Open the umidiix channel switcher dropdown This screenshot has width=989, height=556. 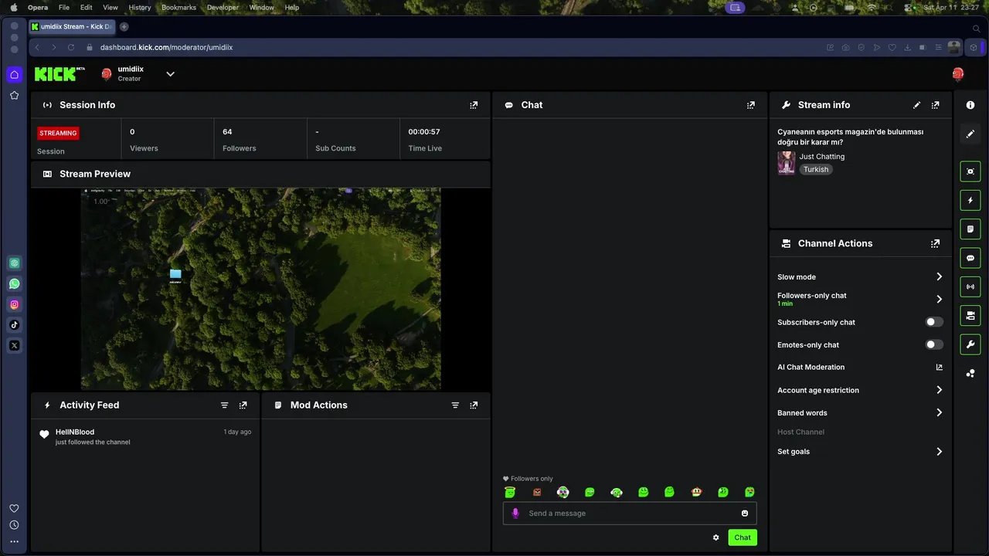coord(170,74)
